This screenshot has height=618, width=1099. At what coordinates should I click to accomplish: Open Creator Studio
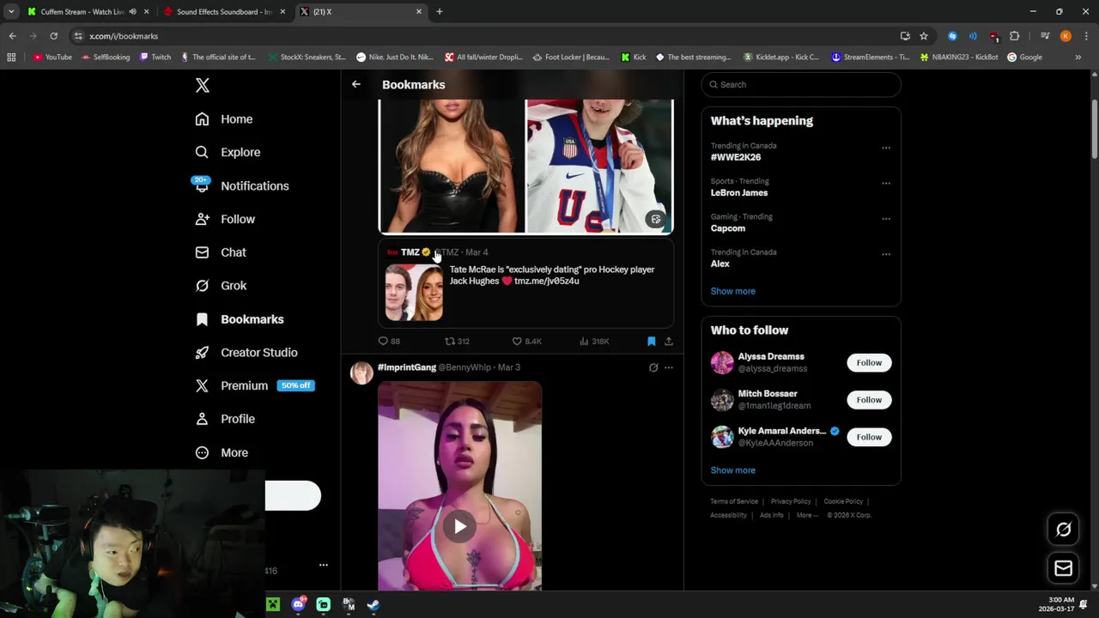pyautogui.click(x=246, y=353)
